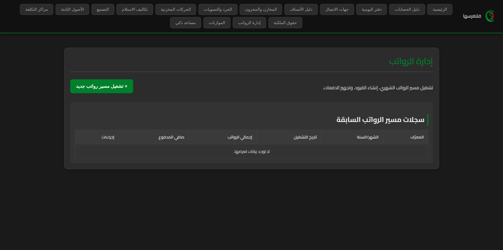Image resolution: width=503 pixels, height=250 pixels.
Task: Go to دليل الحسابات menu item
Action: pyautogui.click(x=407, y=9)
